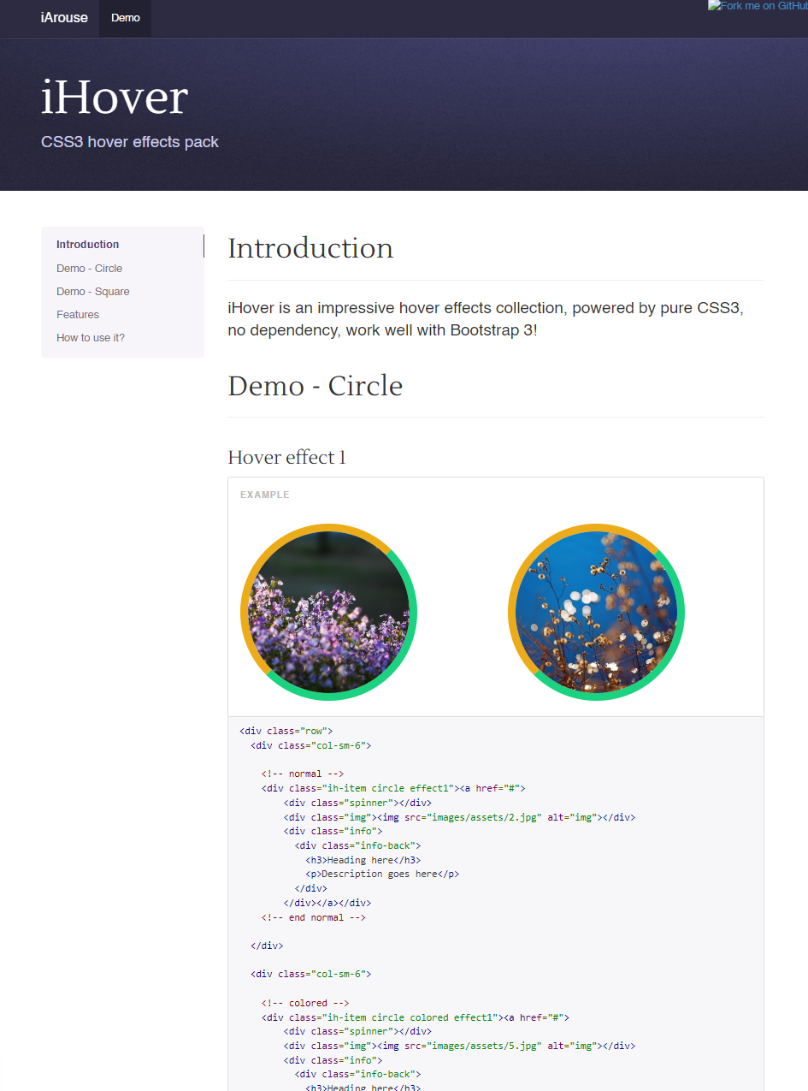Click the CSS3 hover effects pack subtitle
Image resolution: width=808 pixels, height=1091 pixels.
click(130, 142)
